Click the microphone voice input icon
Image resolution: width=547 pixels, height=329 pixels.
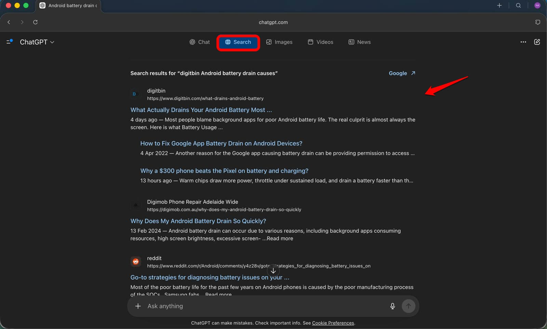(392, 306)
